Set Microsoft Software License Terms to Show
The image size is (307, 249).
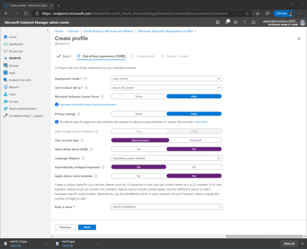[x=139, y=97]
